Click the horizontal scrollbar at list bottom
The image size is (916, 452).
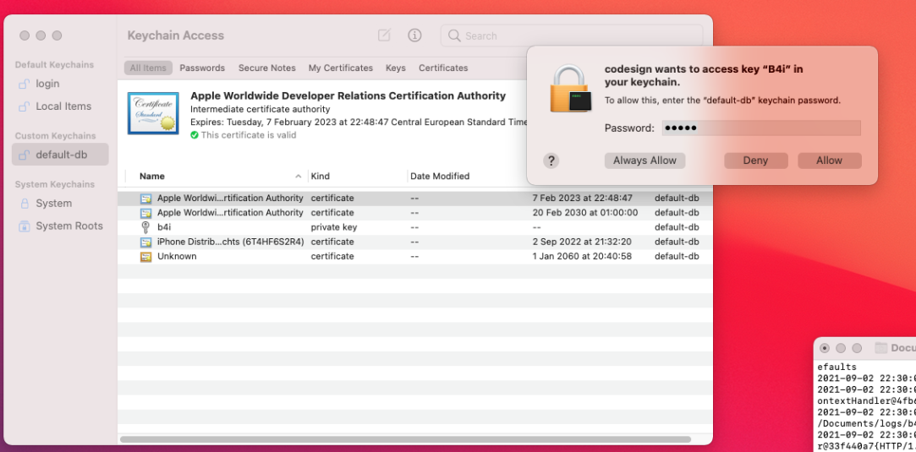pyautogui.click(x=405, y=439)
